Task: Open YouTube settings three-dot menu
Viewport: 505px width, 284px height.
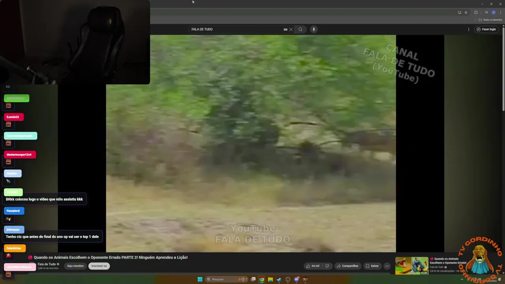Action: pos(469,29)
